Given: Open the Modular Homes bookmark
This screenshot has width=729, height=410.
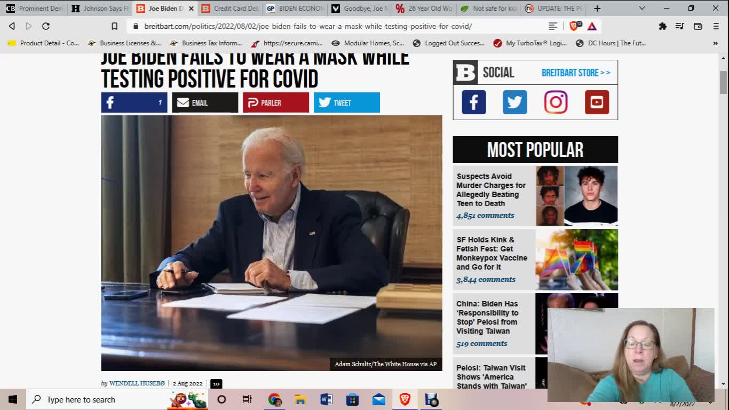Looking at the screenshot, I should tap(368, 43).
